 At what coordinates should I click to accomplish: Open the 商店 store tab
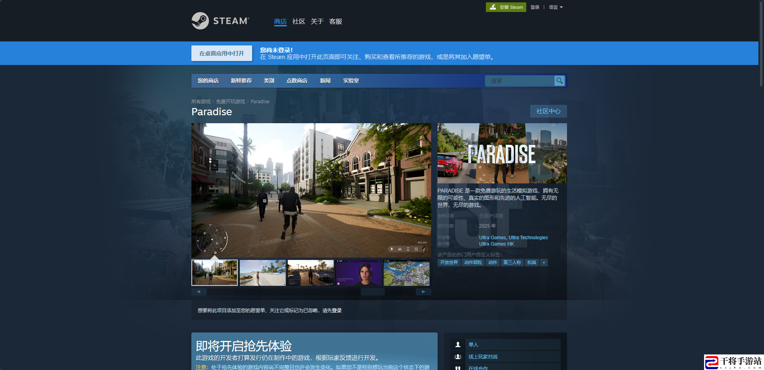(280, 22)
